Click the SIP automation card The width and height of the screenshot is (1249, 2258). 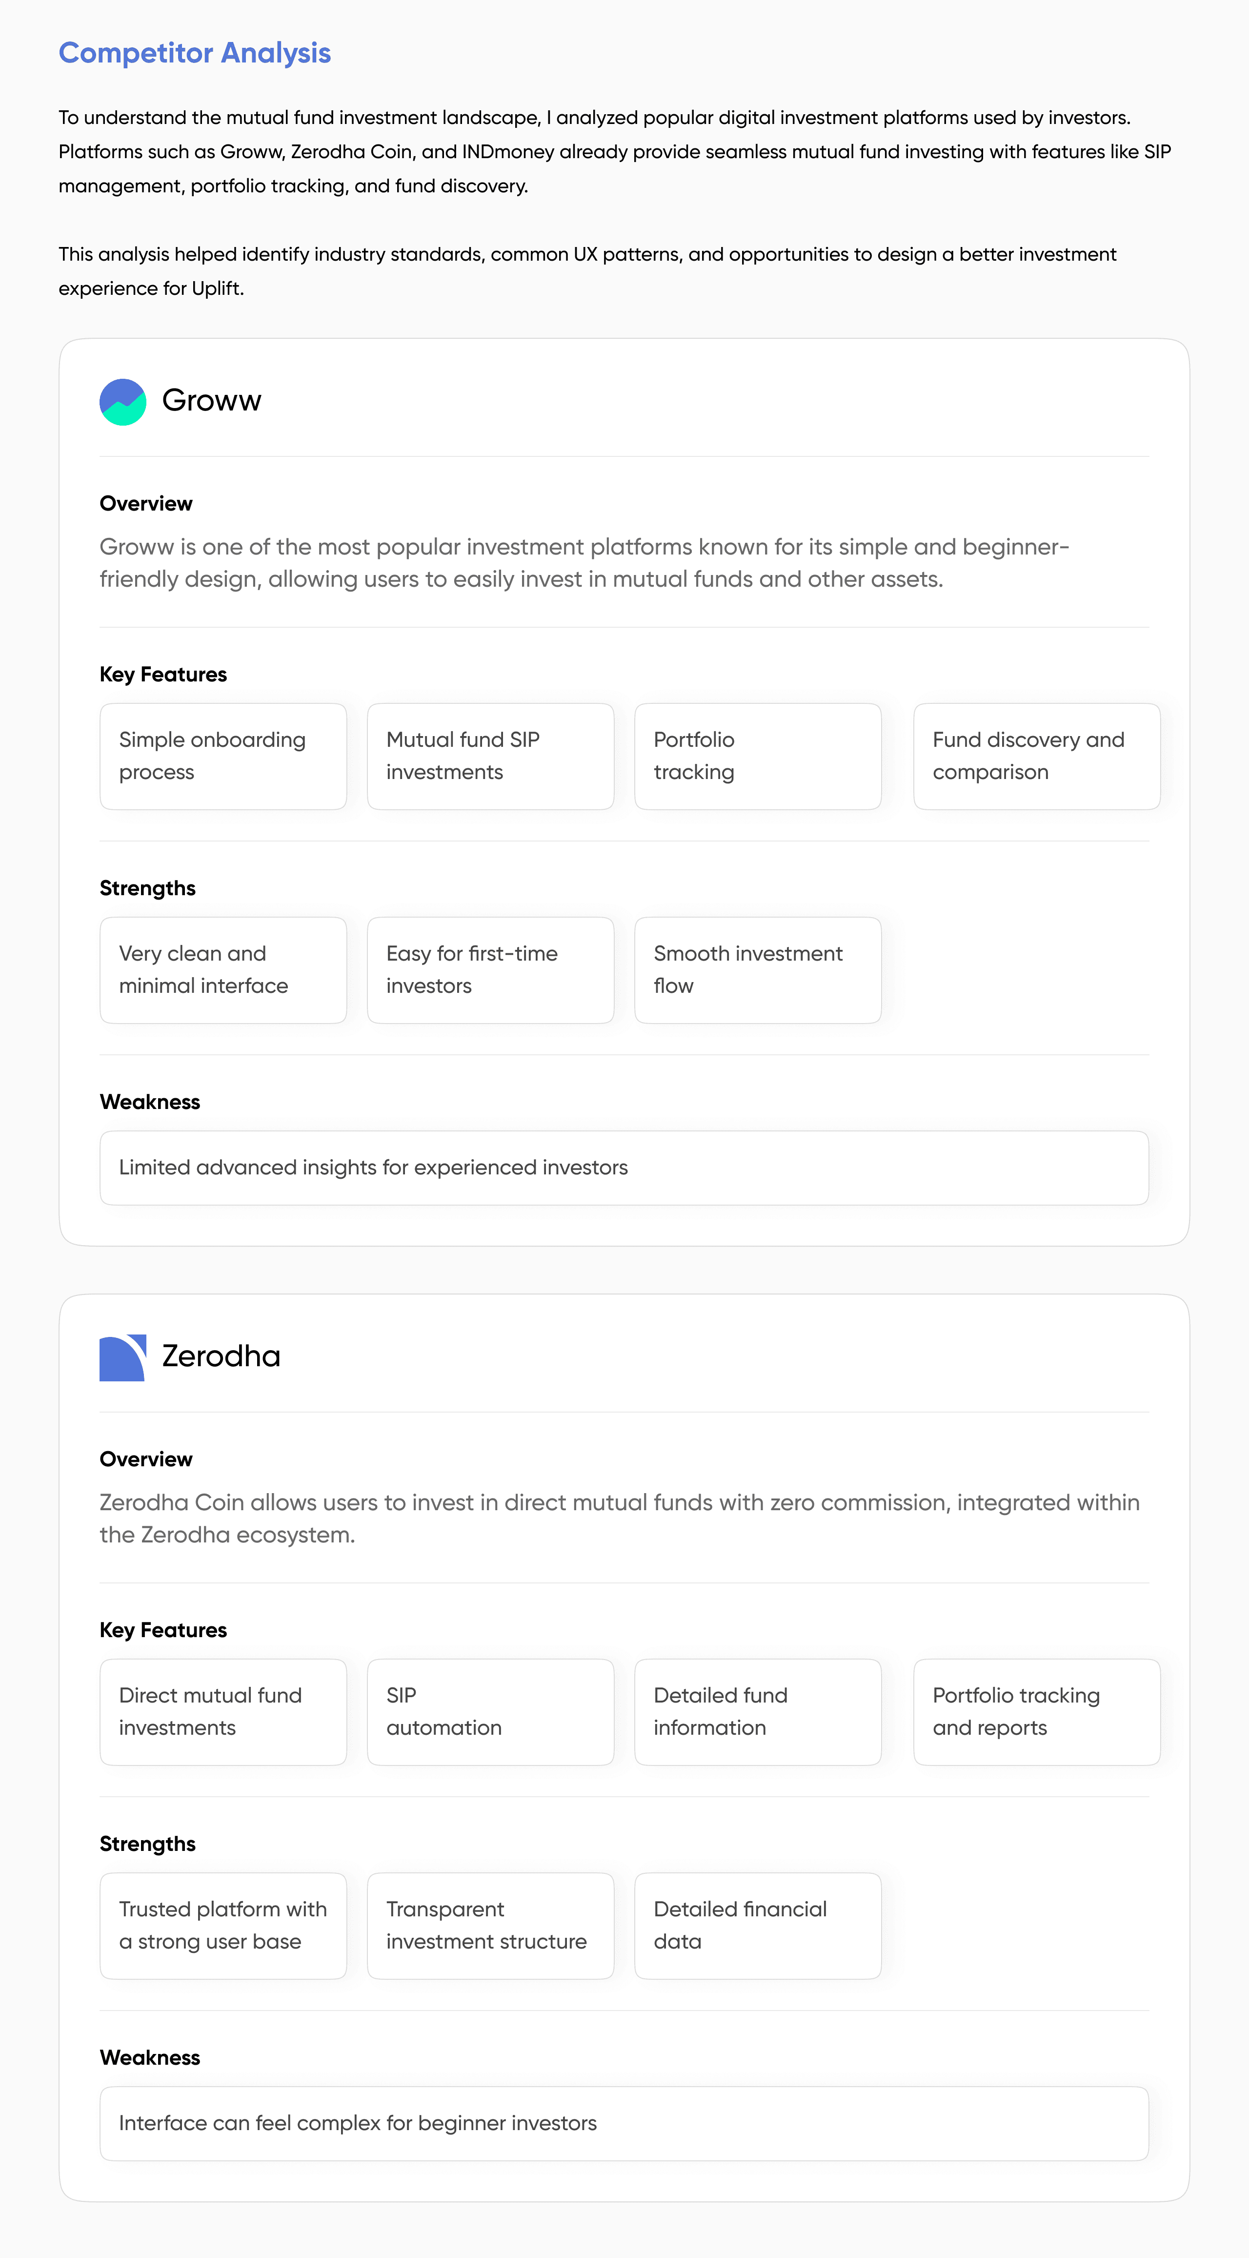[490, 1711]
